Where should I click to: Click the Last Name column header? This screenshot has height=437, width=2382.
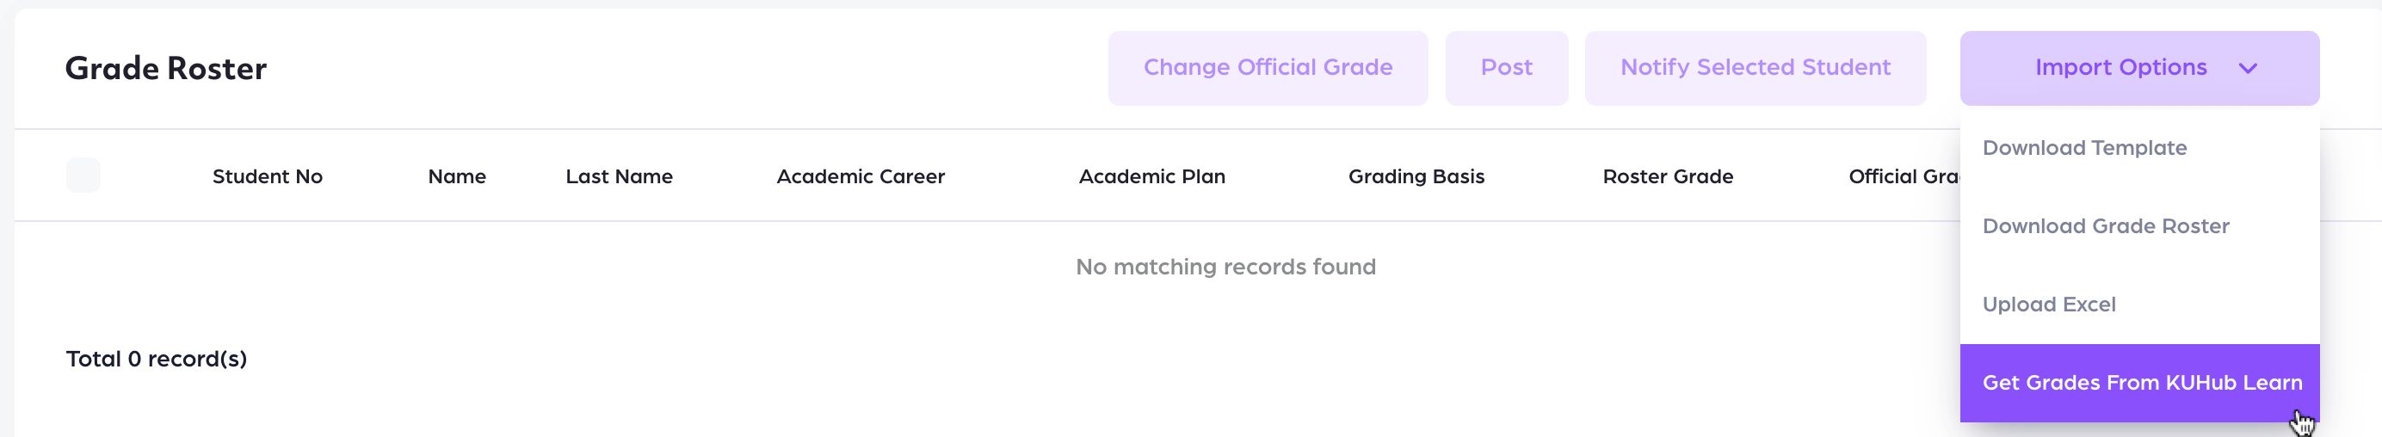tap(619, 176)
